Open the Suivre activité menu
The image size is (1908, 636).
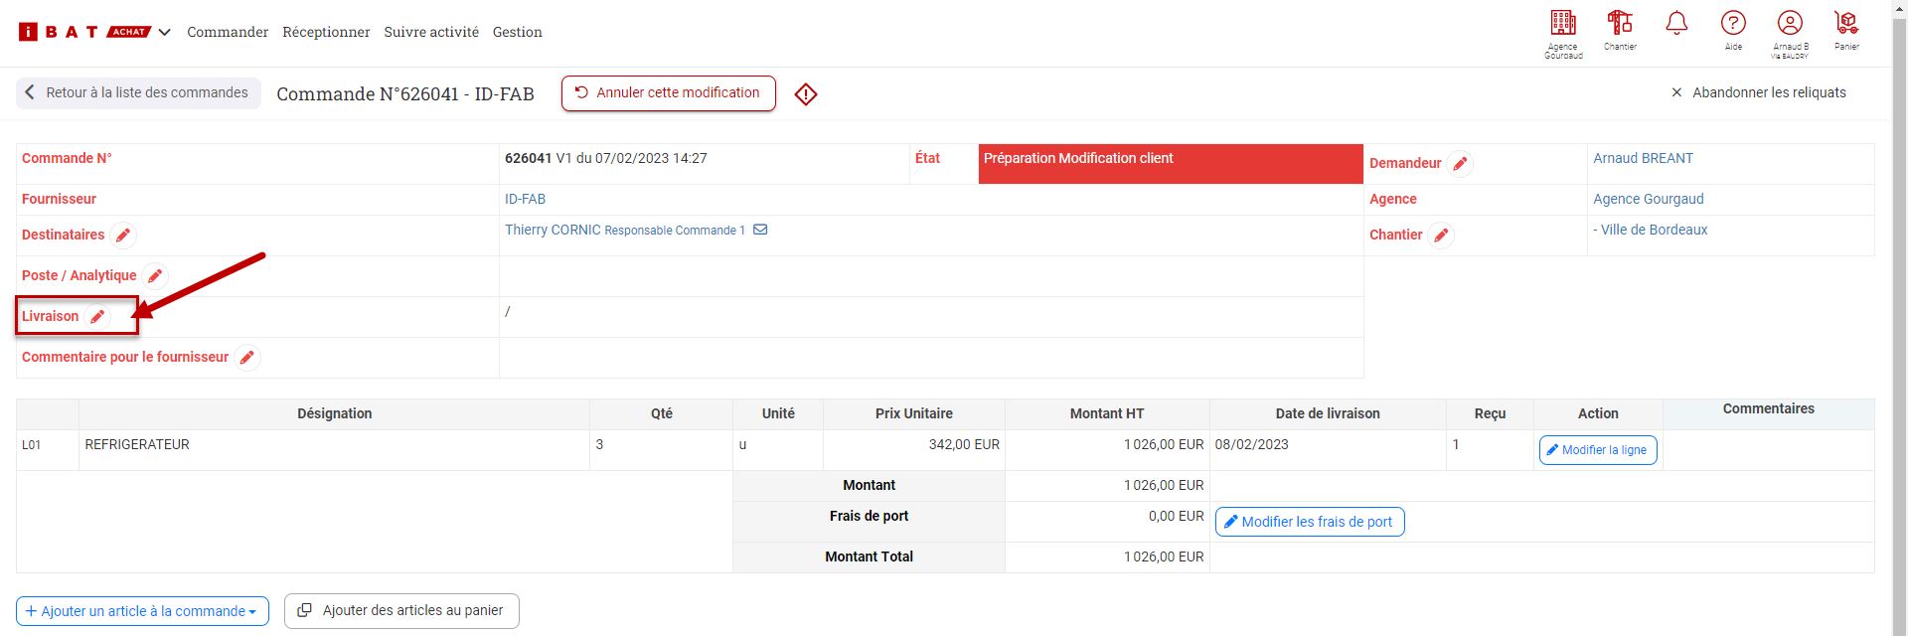click(431, 32)
